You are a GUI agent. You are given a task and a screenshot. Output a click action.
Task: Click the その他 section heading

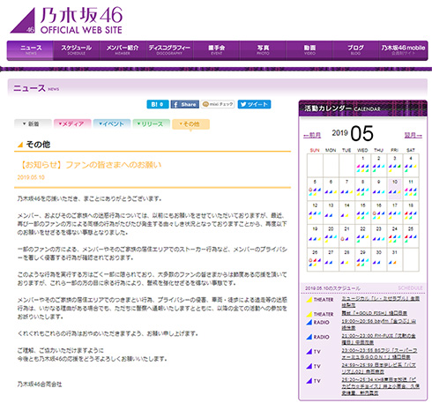click(x=38, y=145)
